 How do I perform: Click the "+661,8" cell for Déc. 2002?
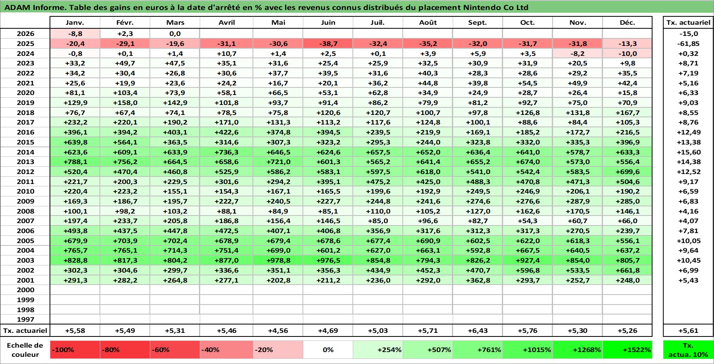(x=627, y=270)
